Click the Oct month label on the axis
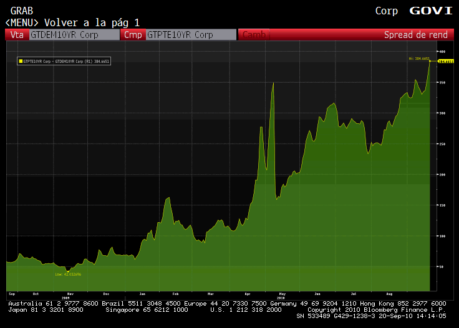This screenshot has height=328, width=459. click(x=36, y=294)
